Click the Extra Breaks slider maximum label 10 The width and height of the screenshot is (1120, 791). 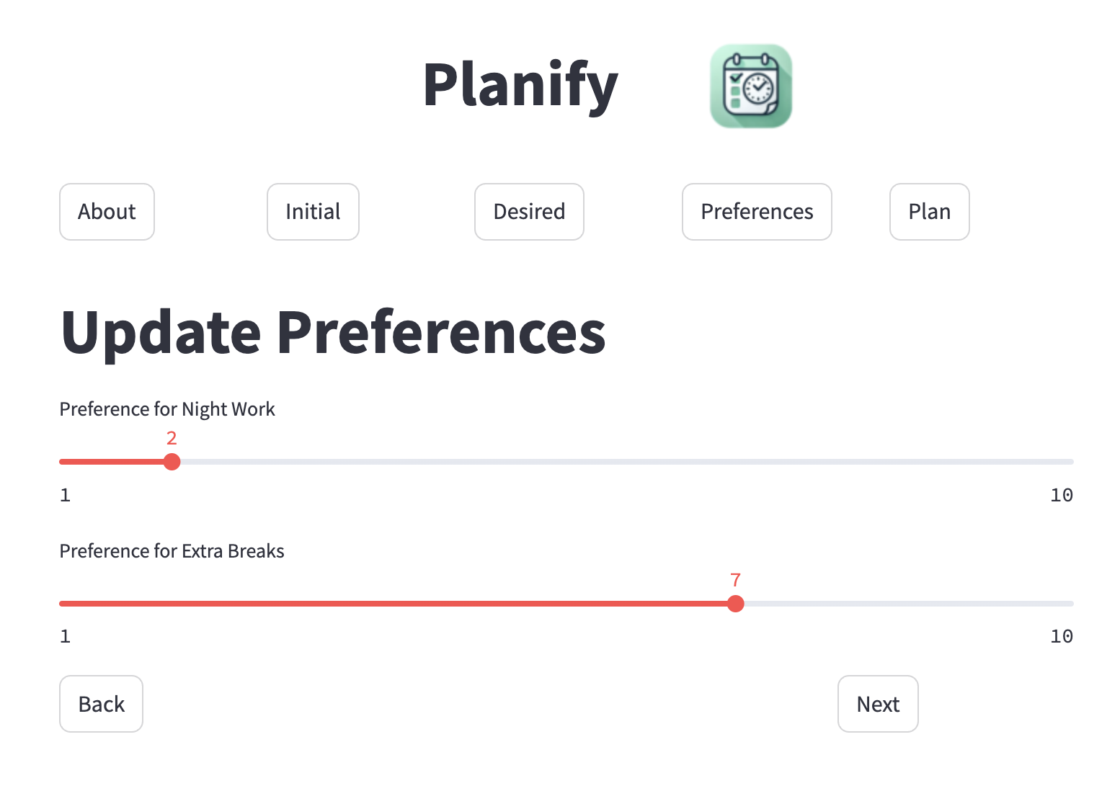1061,636
